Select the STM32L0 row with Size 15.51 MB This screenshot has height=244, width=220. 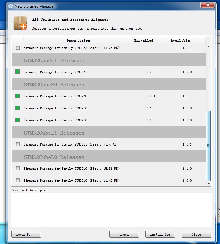click(x=72, y=169)
